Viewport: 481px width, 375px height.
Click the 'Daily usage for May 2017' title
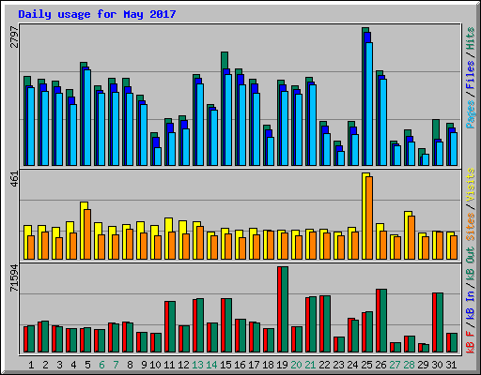(97, 14)
